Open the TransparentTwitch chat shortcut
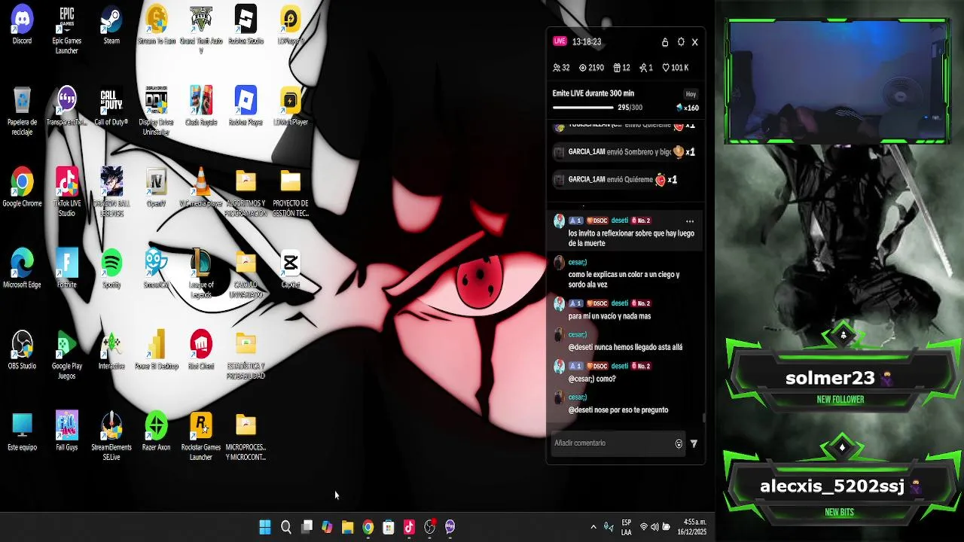Image resolution: width=964 pixels, height=542 pixels. (x=67, y=107)
